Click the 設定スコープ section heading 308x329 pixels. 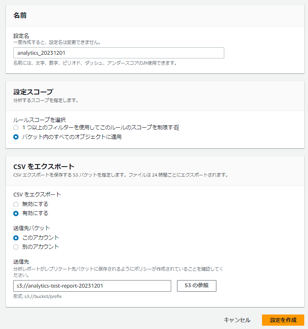[33, 92]
